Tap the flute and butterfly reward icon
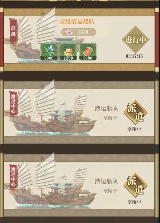Viewport: 160px width, 223px height. click(x=49, y=52)
